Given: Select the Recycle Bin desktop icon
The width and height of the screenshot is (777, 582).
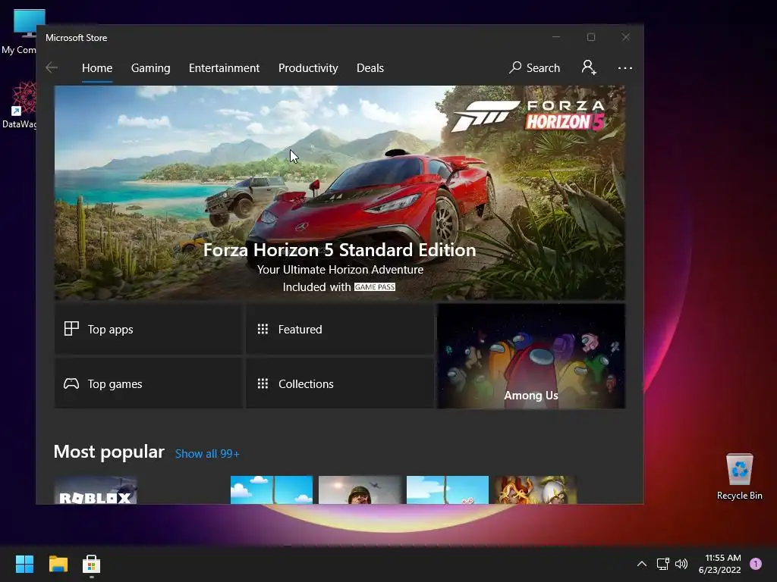Looking at the screenshot, I should 739,477.
